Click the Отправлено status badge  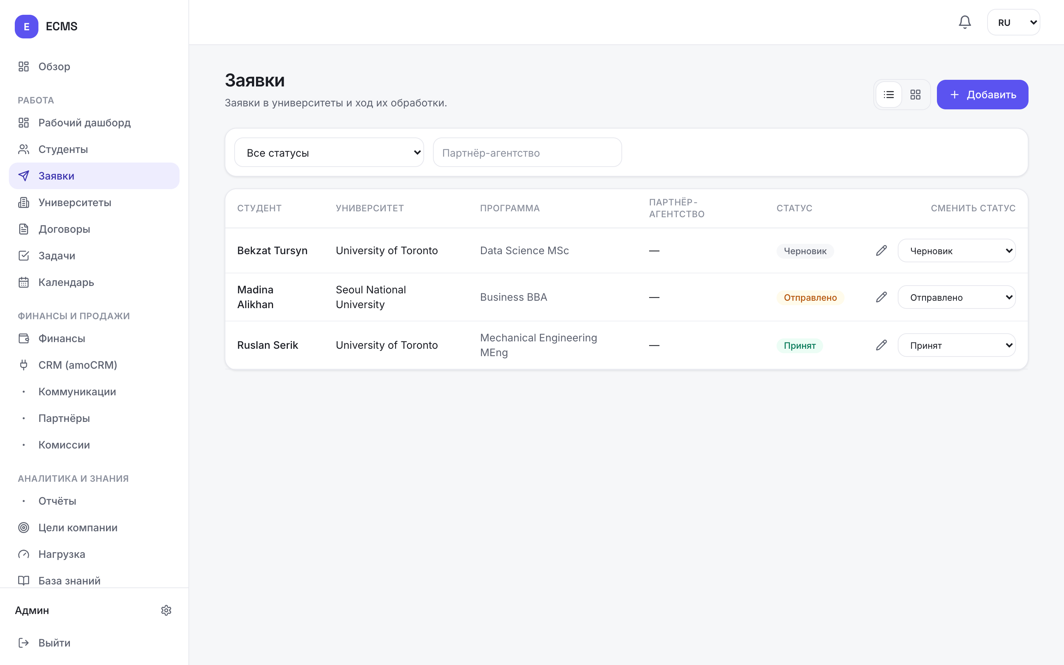[x=810, y=298]
